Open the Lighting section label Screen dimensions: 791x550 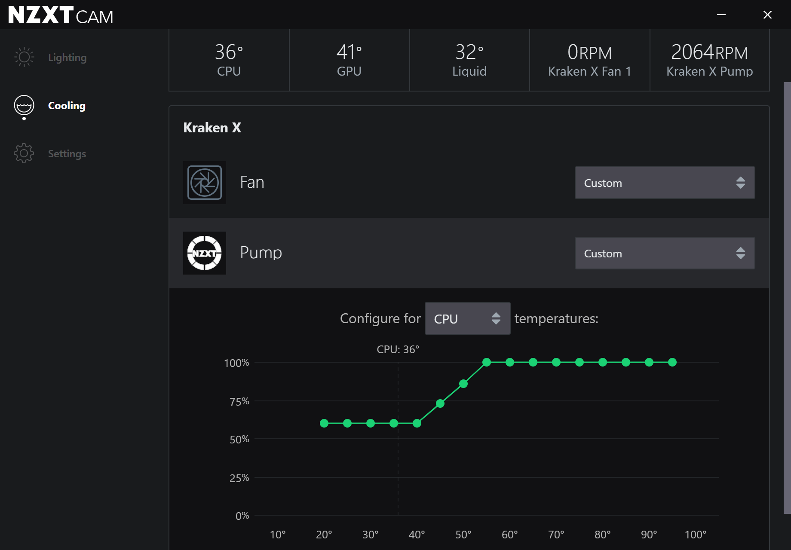[67, 58]
